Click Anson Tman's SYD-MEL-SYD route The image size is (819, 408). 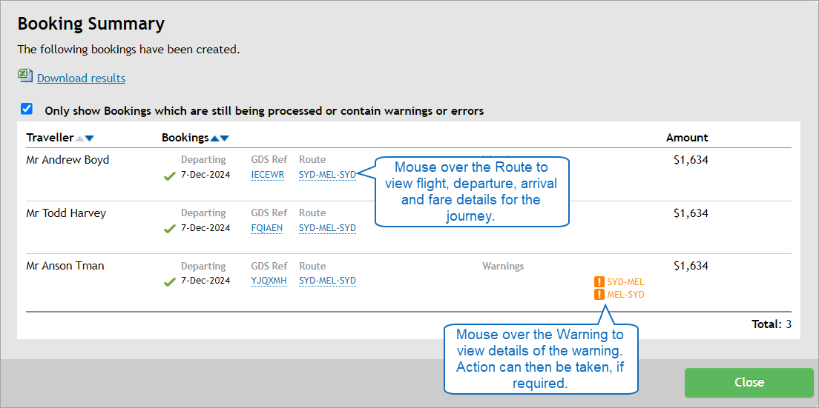[327, 281]
